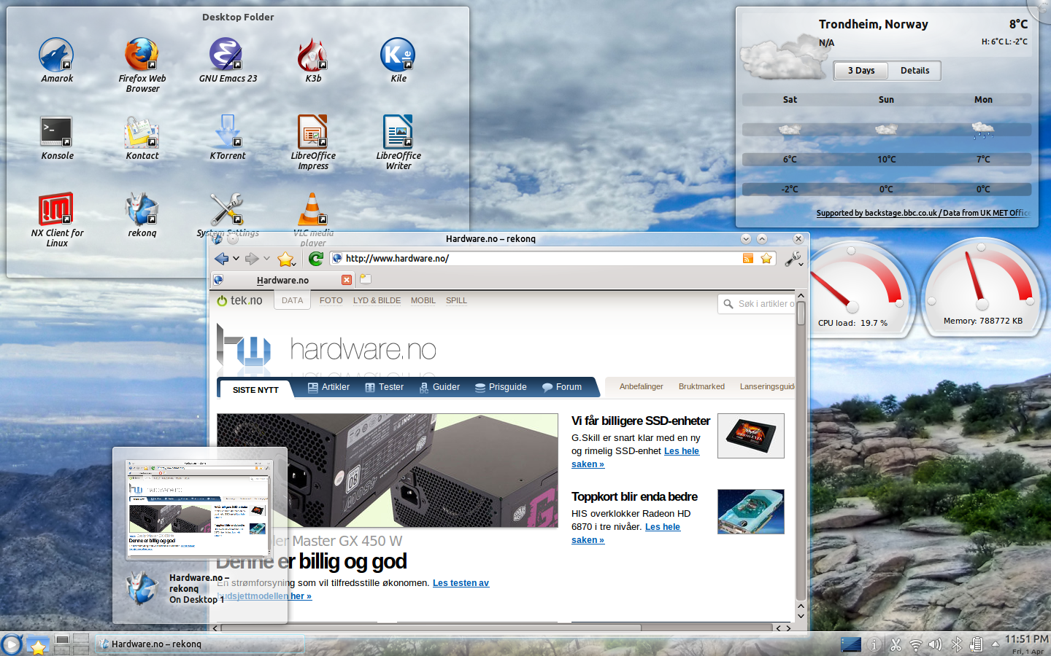
Task: Open forward history dropdown arrow
Action: click(x=266, y=259)
